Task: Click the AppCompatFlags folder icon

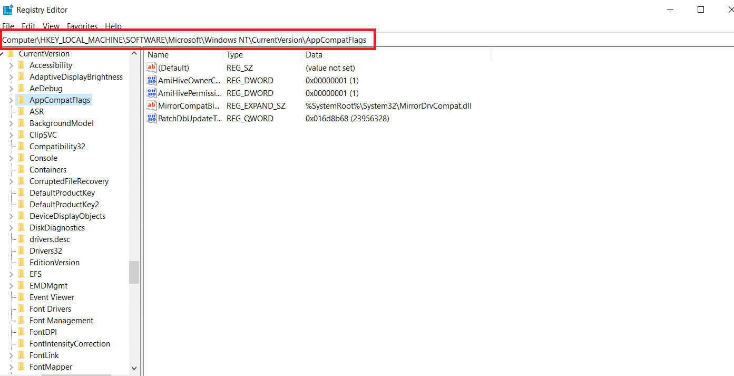Action: 21,100
